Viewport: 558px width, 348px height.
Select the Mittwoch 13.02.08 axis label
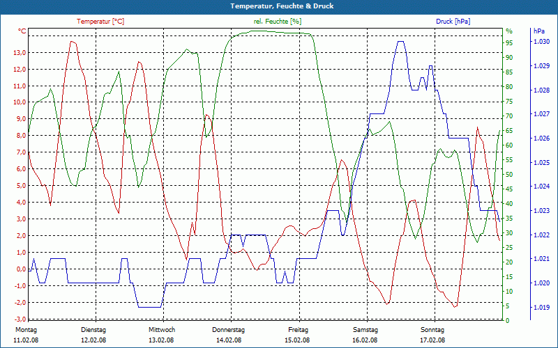pyautogui.click(x=162, y=335)
